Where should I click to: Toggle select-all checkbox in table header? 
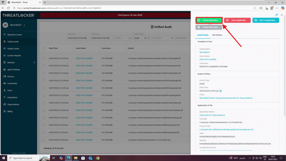(x=43, y=48)
